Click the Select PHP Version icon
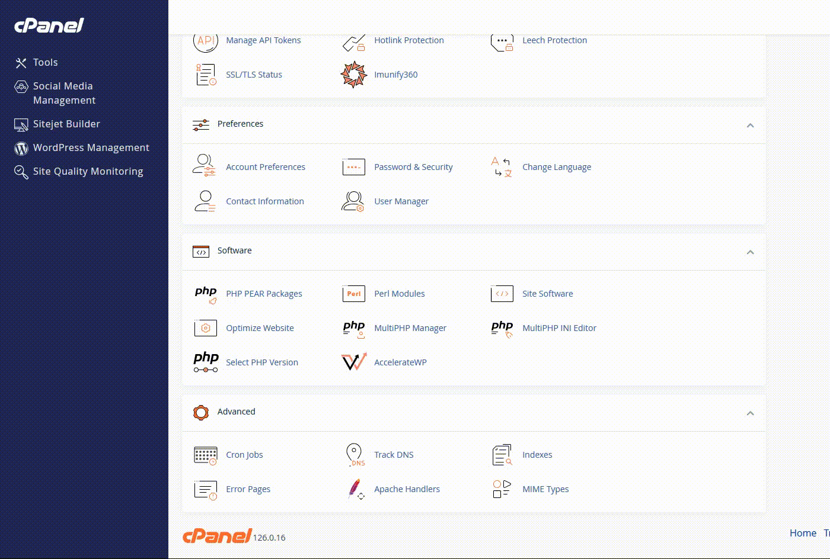The height and width of the screenshot is (559, 830). click(206, 362)
